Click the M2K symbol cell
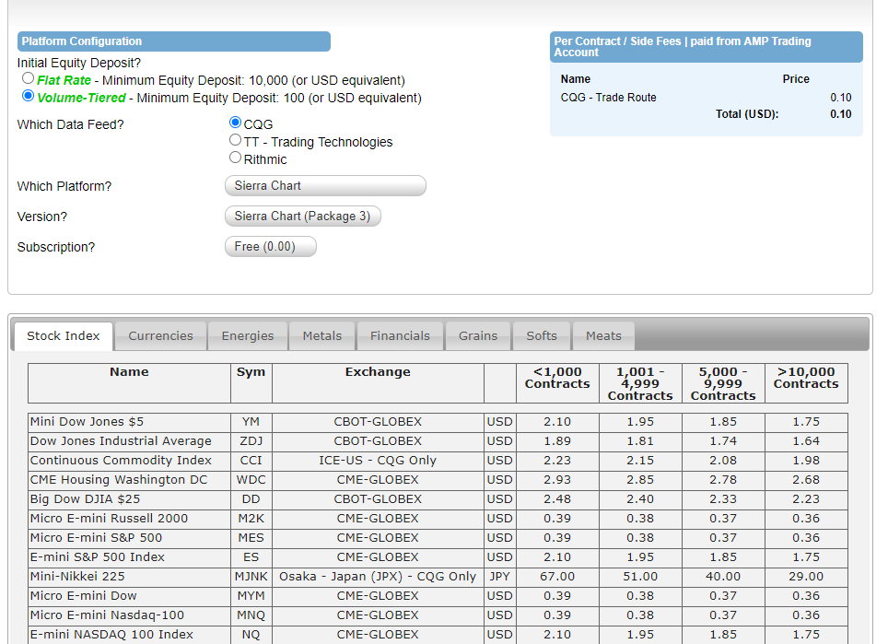Image resolution: width=888 pixels, height=644 pixels. tap(251, 519)
